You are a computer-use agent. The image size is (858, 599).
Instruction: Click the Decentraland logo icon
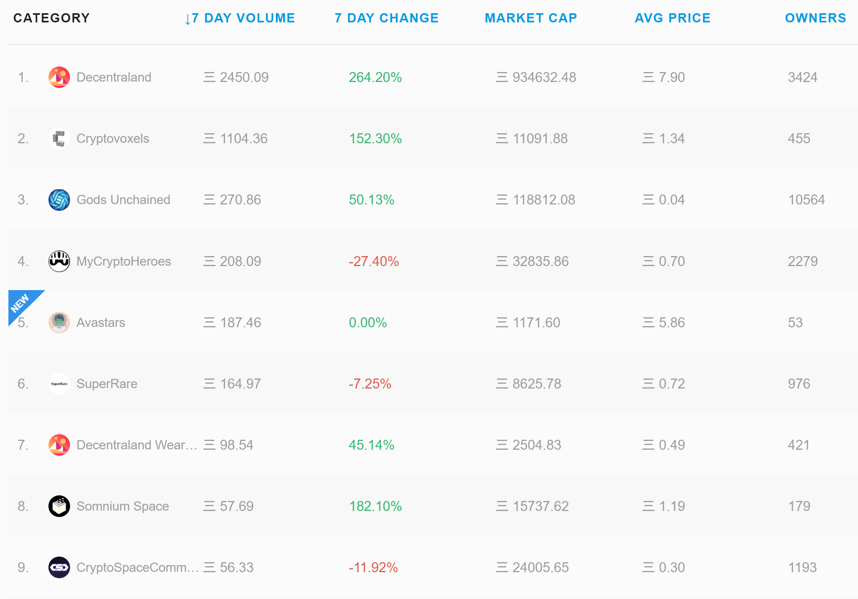(x=59, y=77)
